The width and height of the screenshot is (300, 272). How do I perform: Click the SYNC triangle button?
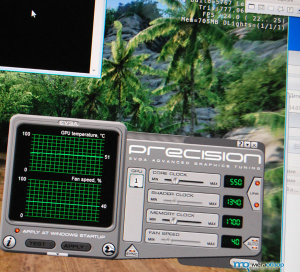[x=132, y=251]
